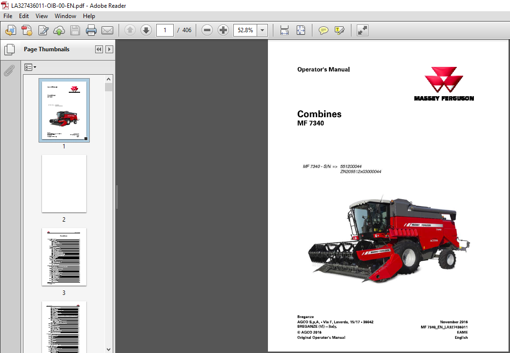The height and width of the screenshot is (353, 510).
Task: Click the Send by email envelope icon
Action: tap(107, 30)
